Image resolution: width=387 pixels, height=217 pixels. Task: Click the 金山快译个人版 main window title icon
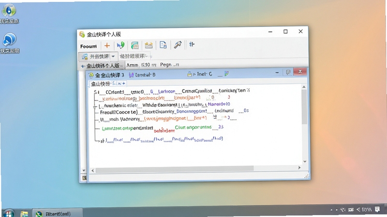click(82, 34)
